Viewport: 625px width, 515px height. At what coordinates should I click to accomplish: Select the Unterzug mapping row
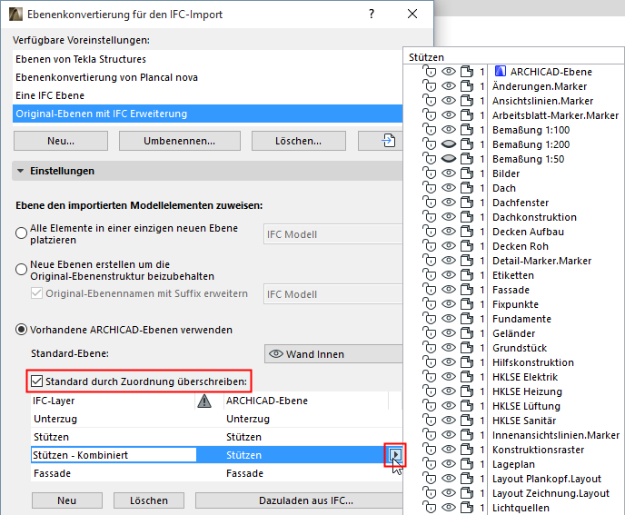click(x=216, y=419)
